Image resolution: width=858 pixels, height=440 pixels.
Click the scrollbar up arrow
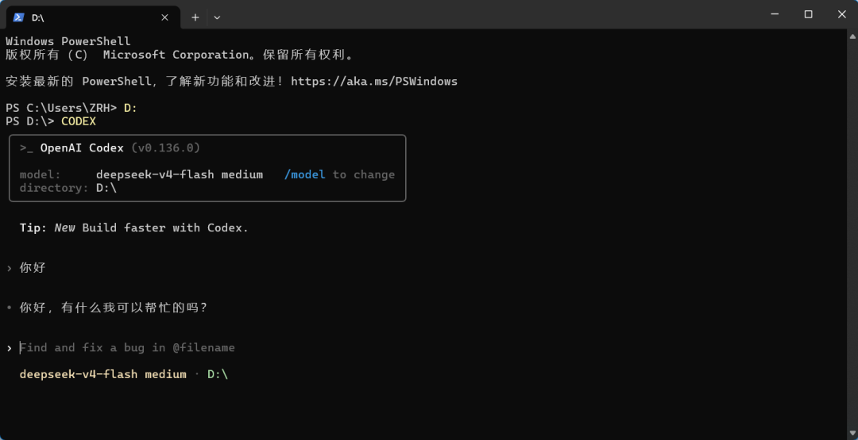click(852, 36)
